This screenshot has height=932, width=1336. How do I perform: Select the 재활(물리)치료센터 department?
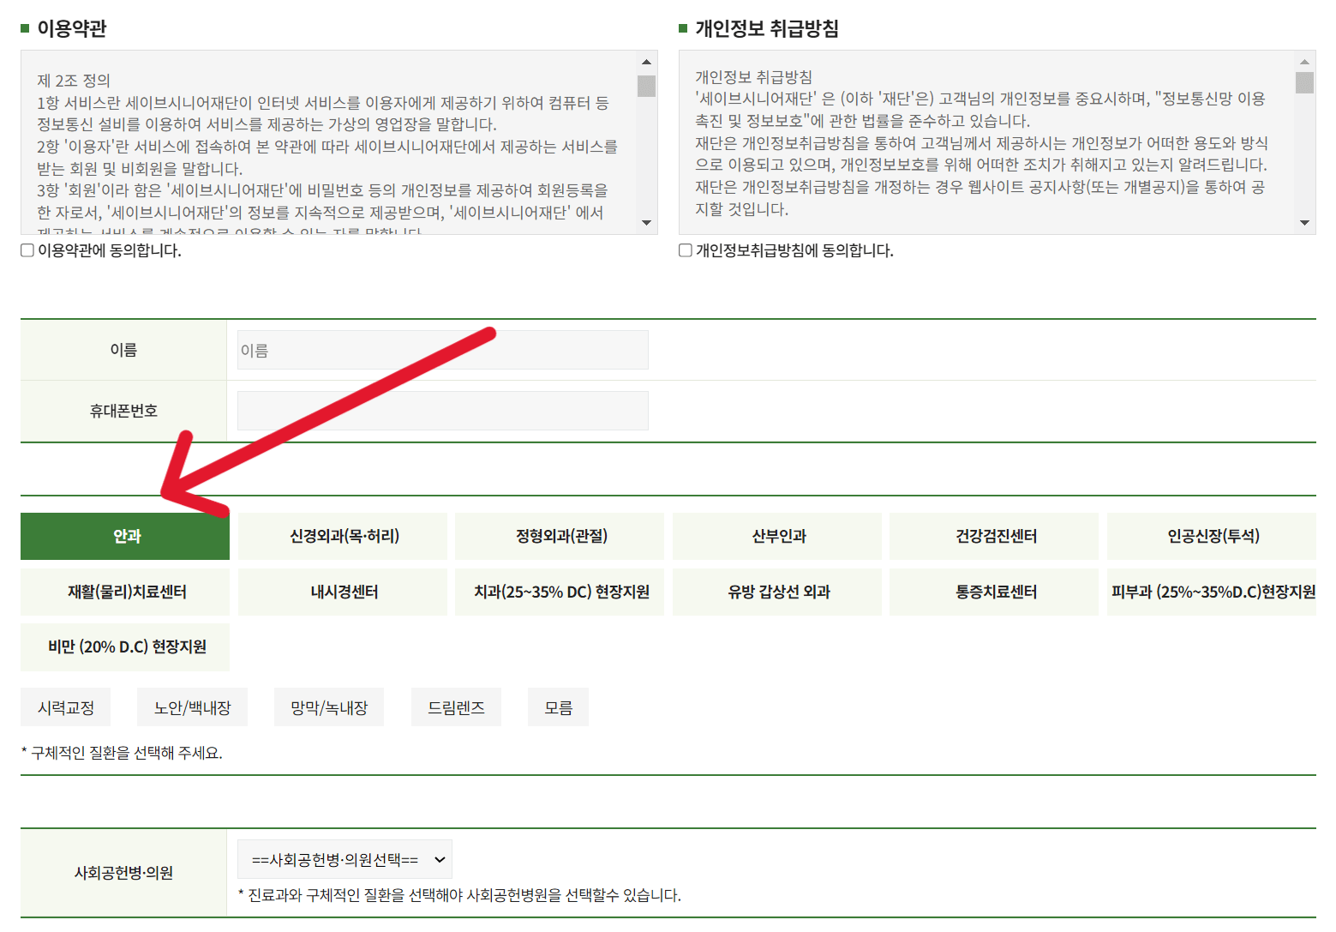click(x=124, y=592)
